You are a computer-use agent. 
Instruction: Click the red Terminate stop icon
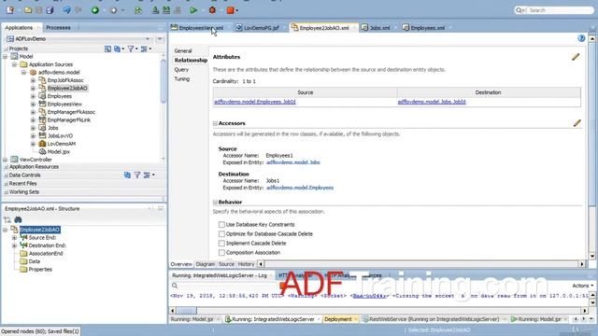coord(230,10)
